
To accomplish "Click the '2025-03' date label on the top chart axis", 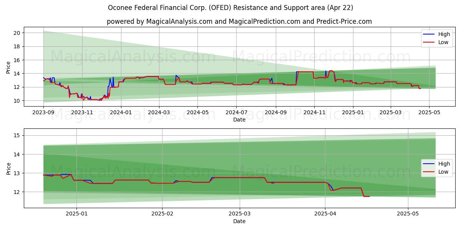I will [x=390, y=113].
